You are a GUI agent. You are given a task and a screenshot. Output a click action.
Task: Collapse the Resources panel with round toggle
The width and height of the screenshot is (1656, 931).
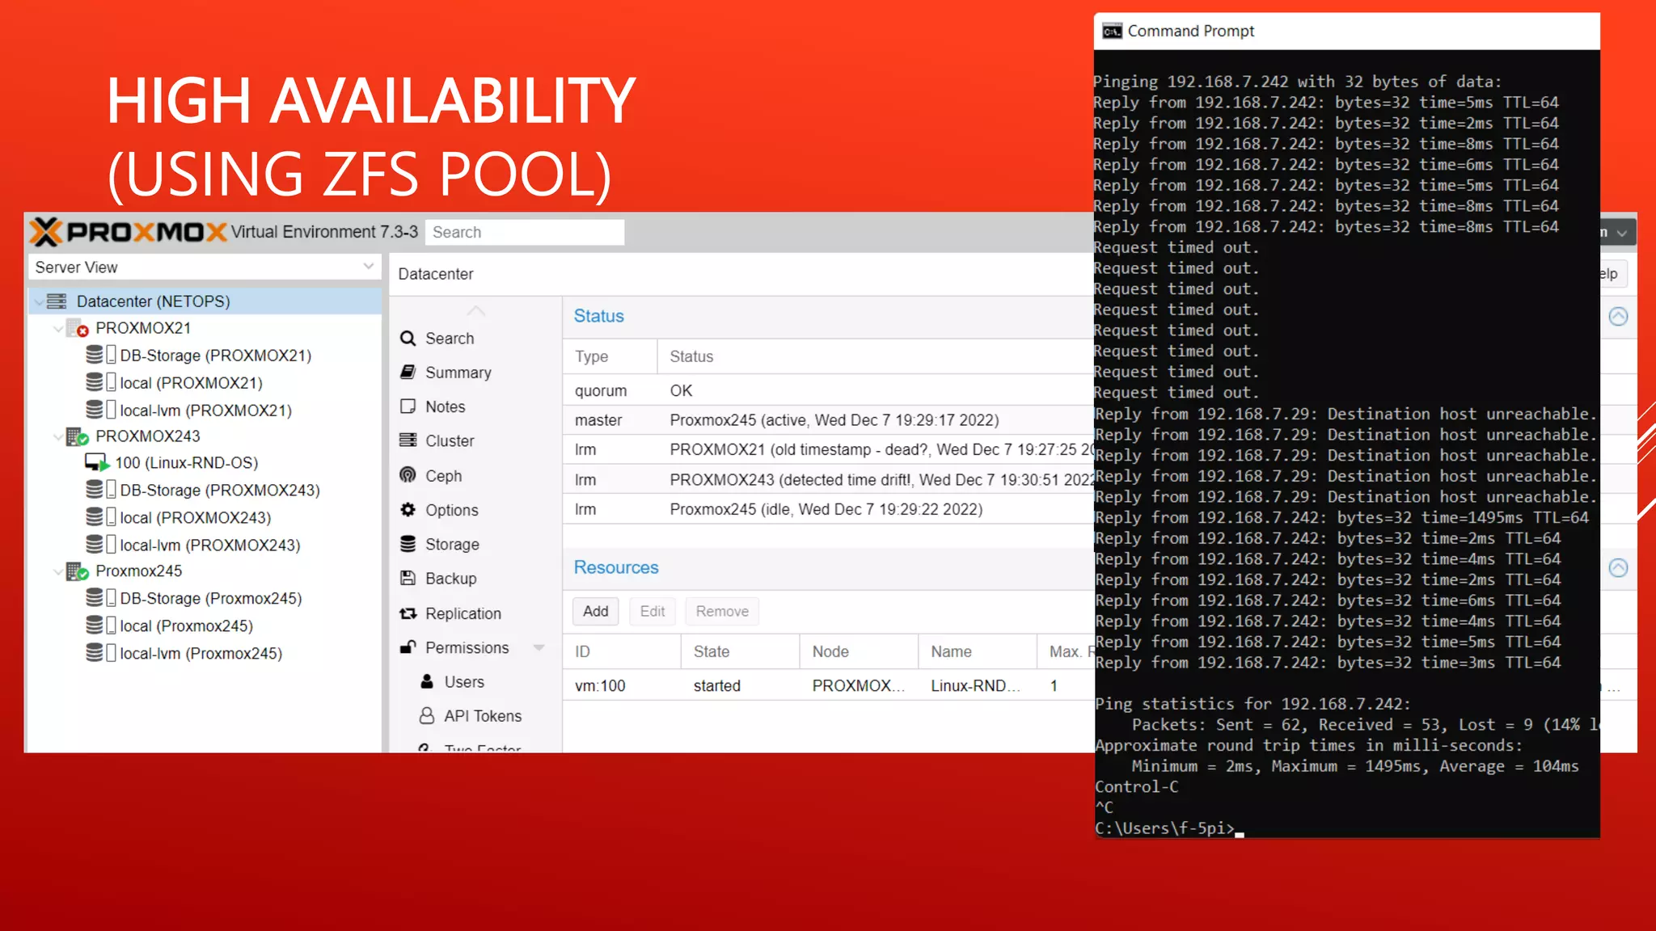pos(1618,568)
